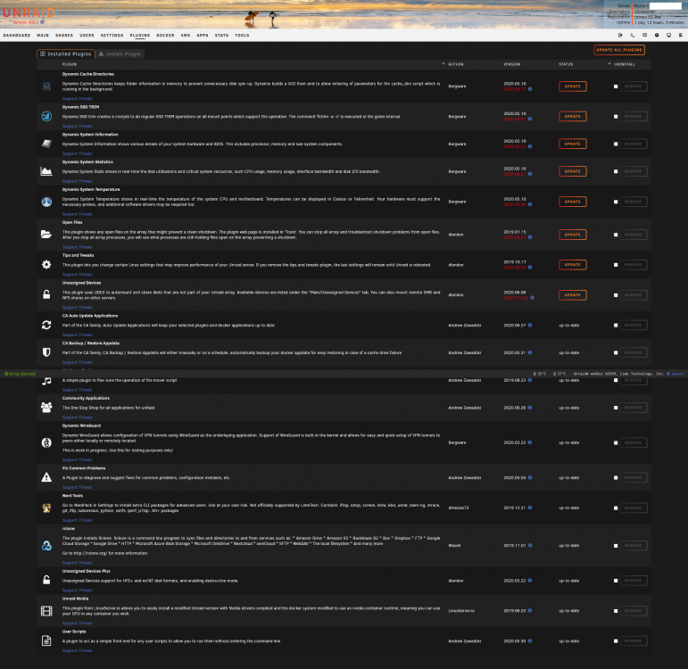Viewport: 688px width, 669px height.
Task: Open the DASHBOARD menu item
Action: (x=17, y=35)
